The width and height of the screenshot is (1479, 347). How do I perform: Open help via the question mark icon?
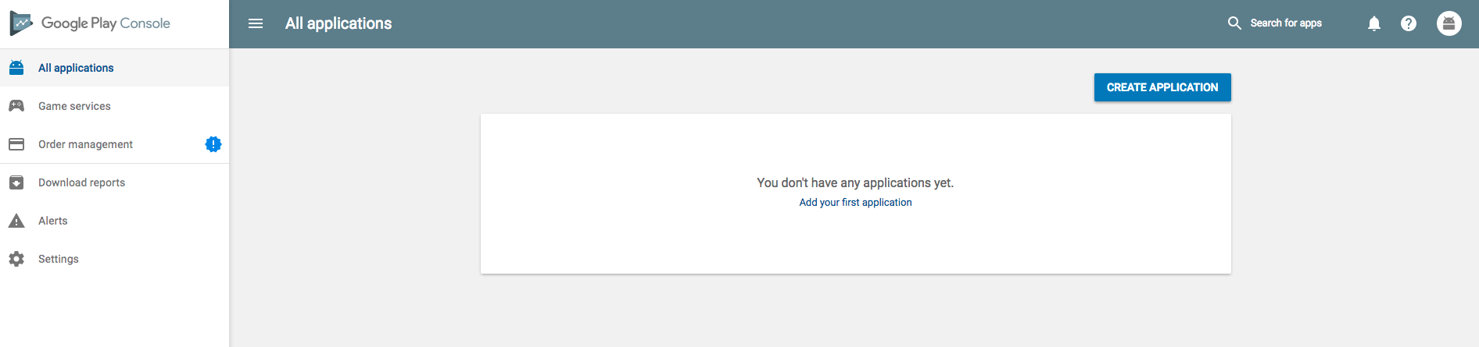(1408, 23)
